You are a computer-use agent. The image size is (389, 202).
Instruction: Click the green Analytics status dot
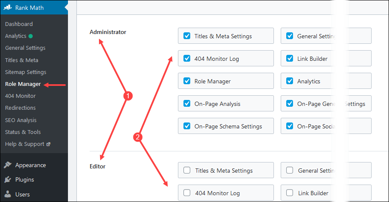pyautogui.click(x=31, y=36)
